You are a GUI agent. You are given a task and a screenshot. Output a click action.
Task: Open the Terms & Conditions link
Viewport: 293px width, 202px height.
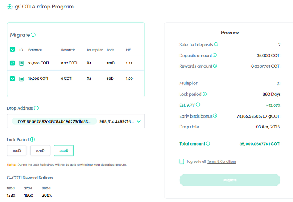pos(222,161)
